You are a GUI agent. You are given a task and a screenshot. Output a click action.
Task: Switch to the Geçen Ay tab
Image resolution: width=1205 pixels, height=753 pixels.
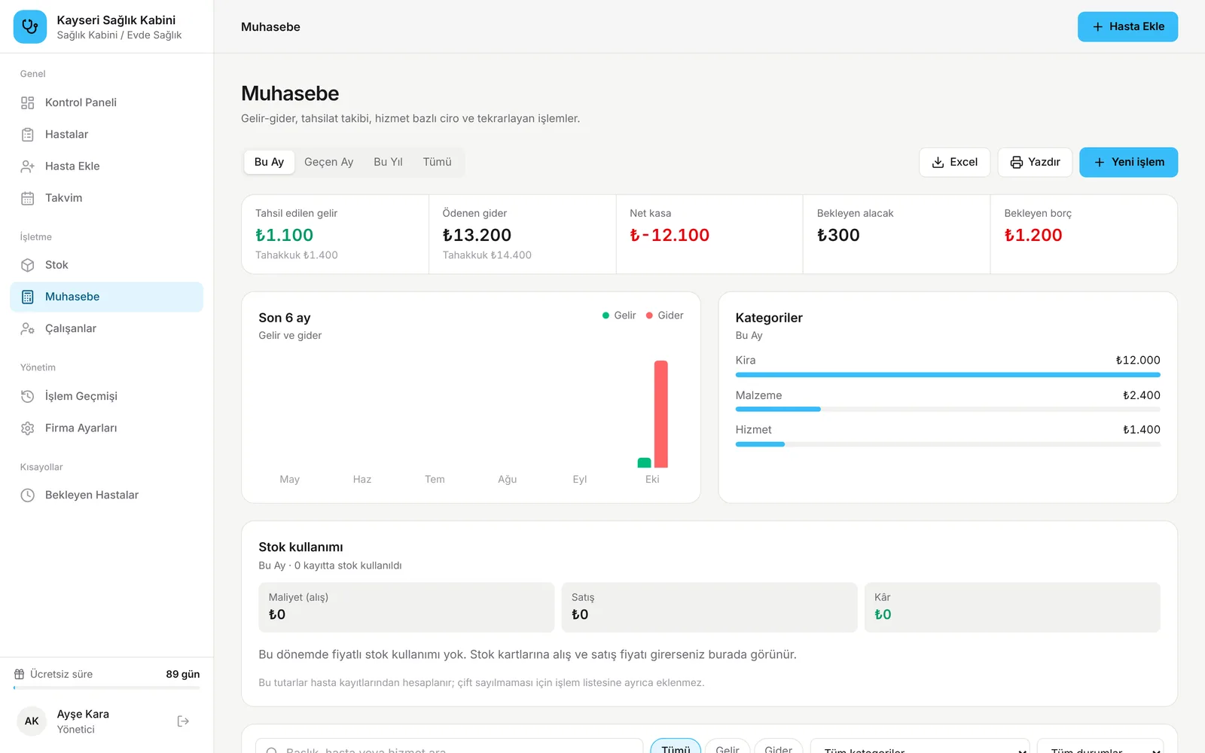[328, 162]
